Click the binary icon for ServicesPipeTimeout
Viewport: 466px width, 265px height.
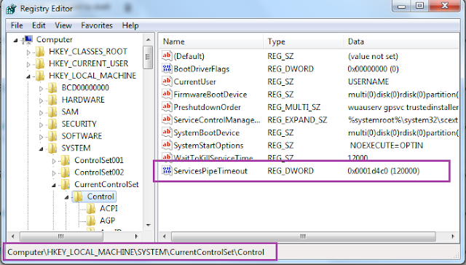(167, 170)
